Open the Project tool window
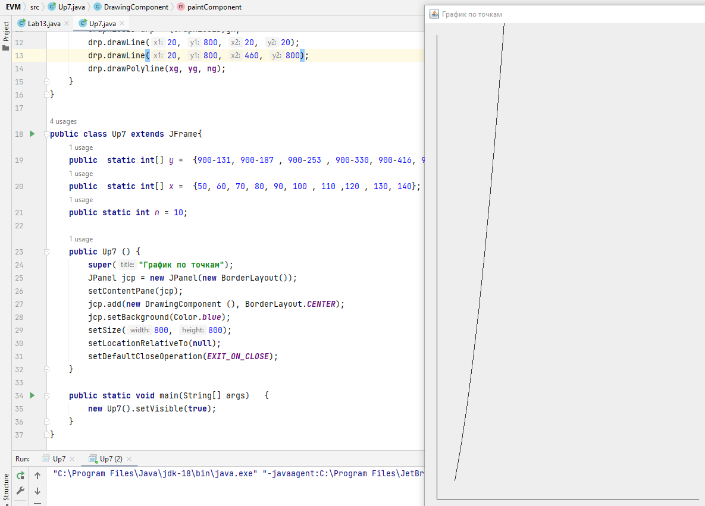The image size is (705, 506). click(x=6, y=36)
